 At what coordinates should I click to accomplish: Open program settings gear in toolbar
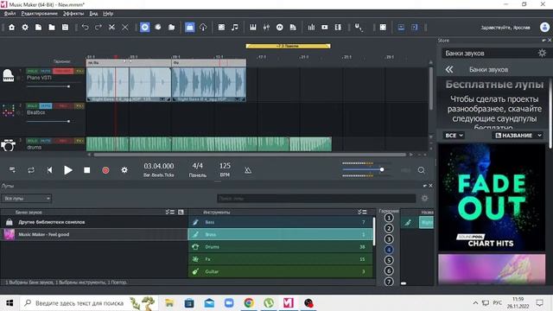[25, 27]
